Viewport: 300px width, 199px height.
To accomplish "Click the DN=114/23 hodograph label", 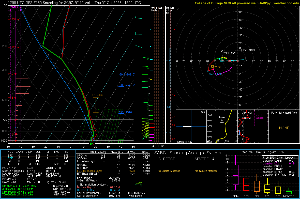I will (229, 53).
